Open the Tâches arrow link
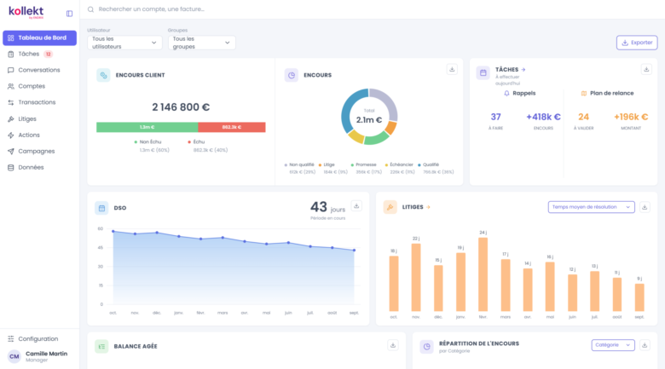This screenshot has height=369, width=665. 523,70
